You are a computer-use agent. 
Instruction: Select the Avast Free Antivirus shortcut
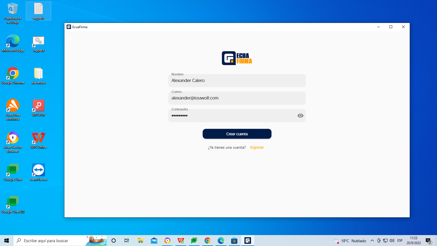pyautogui.click(x=13, y=110)
